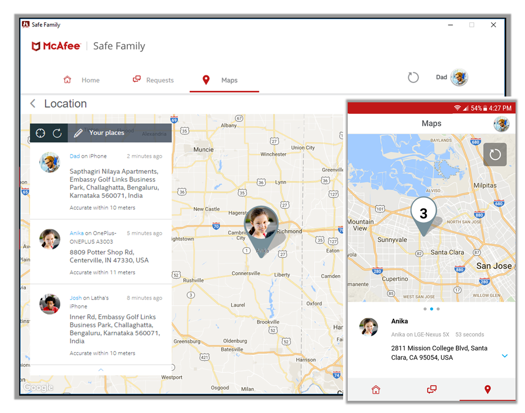
Task: Click the 8809 Potter Shop Rd address
Action: 109,256
